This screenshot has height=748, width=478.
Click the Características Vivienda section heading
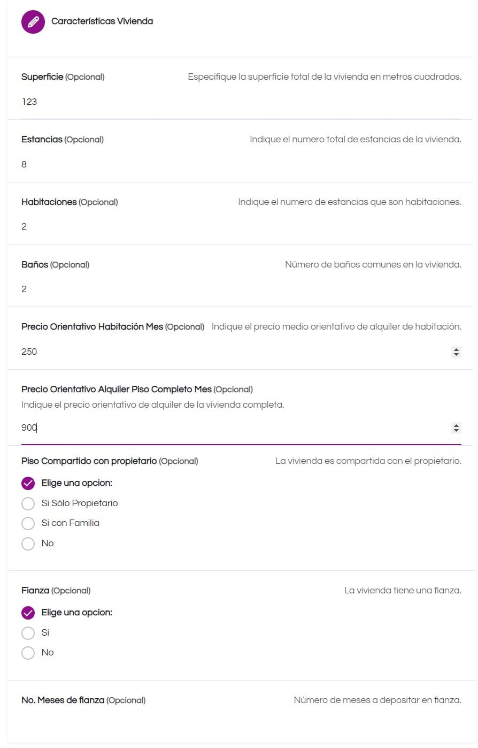(x=102, y=21)
